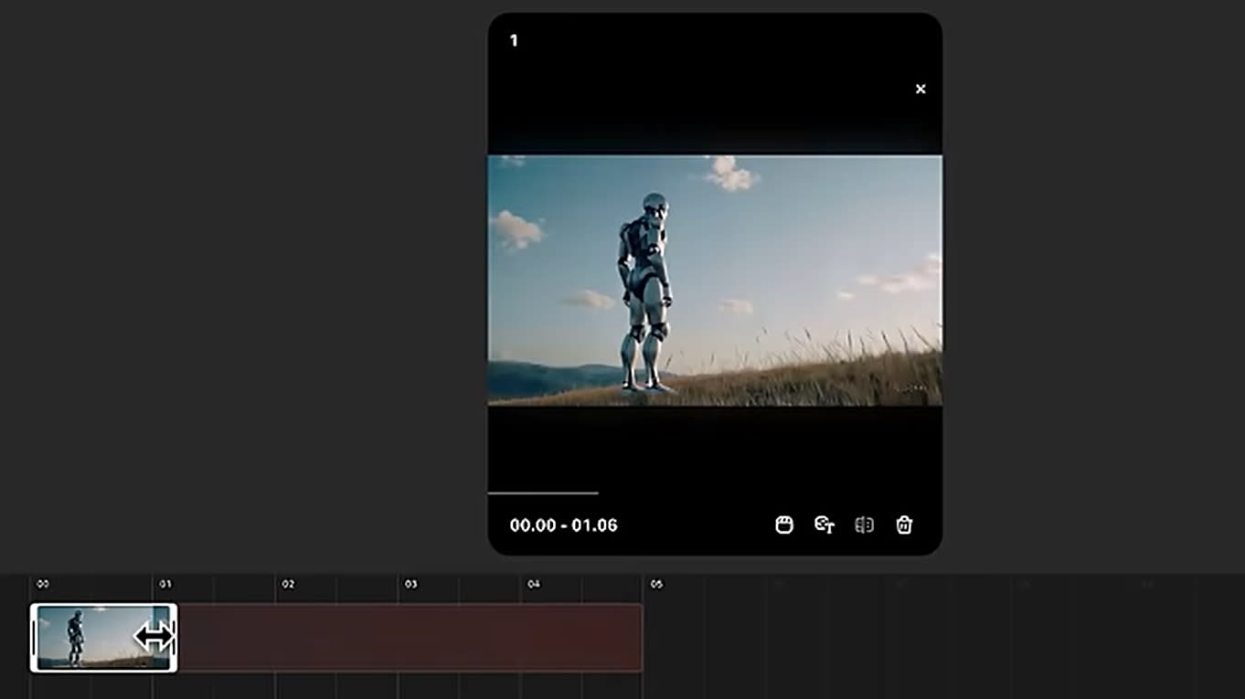The width and height of the screenshot is (1245, 699).
Task: Jump to the 05 timeline mark
Action: tap(656, 584)
